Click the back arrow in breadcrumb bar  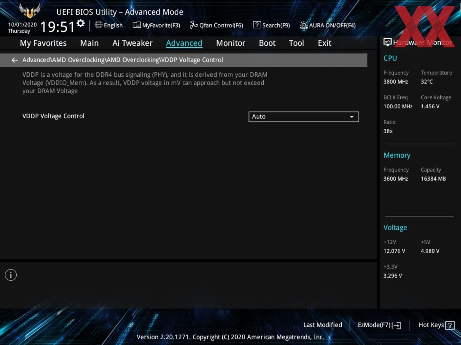15,60
